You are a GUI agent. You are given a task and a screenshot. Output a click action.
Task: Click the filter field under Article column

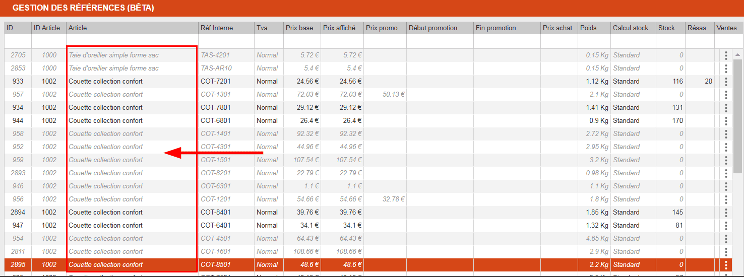click(x=132, y=41)
